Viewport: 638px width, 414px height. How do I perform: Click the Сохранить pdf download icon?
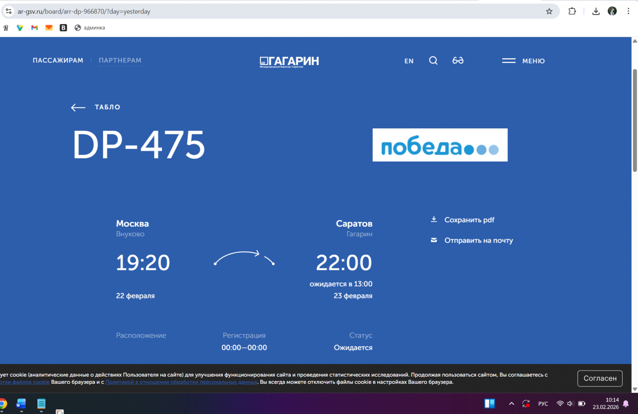[434, 219]
